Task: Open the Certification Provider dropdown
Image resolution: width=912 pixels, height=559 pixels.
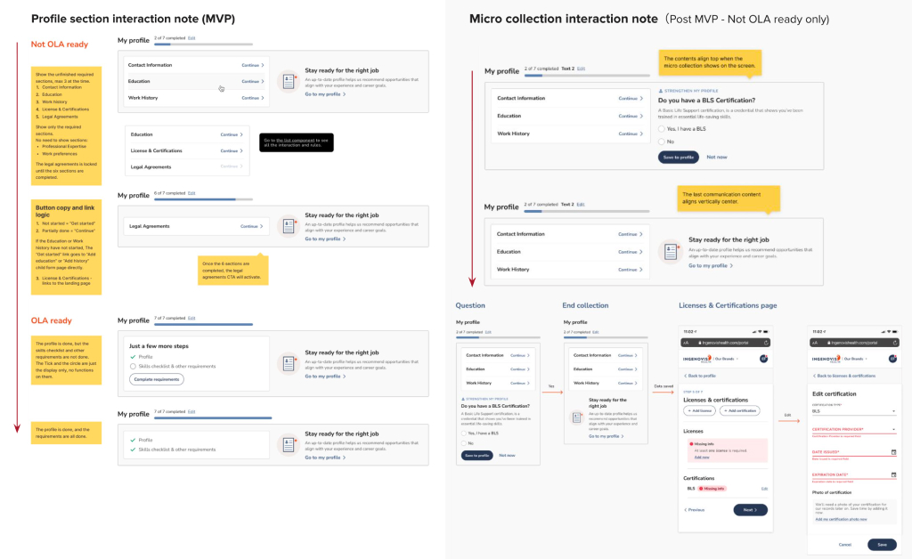Action: [x=853, y=429]
